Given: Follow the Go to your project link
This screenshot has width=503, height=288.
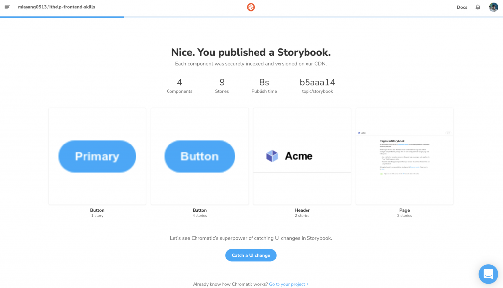Looking at the screenshot, I should 287,284.
